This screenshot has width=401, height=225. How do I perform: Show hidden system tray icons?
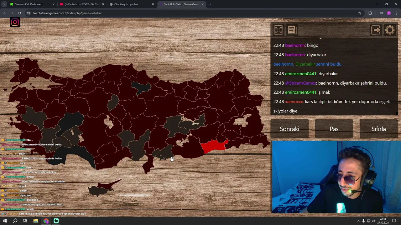pos(358,221)
